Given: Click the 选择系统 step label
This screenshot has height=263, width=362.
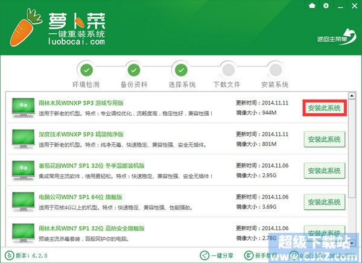Looking at the screenshot, I should click(x=182, y=84).
